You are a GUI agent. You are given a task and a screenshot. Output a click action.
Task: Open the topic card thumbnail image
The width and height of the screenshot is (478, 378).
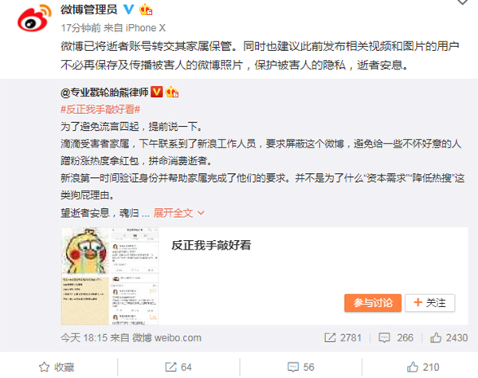coord(110,276)
